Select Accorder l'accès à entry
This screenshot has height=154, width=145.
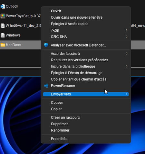[86, 54]
